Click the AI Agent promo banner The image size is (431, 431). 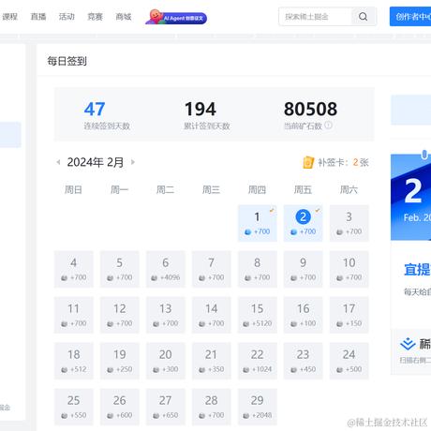tap(176, 17)
